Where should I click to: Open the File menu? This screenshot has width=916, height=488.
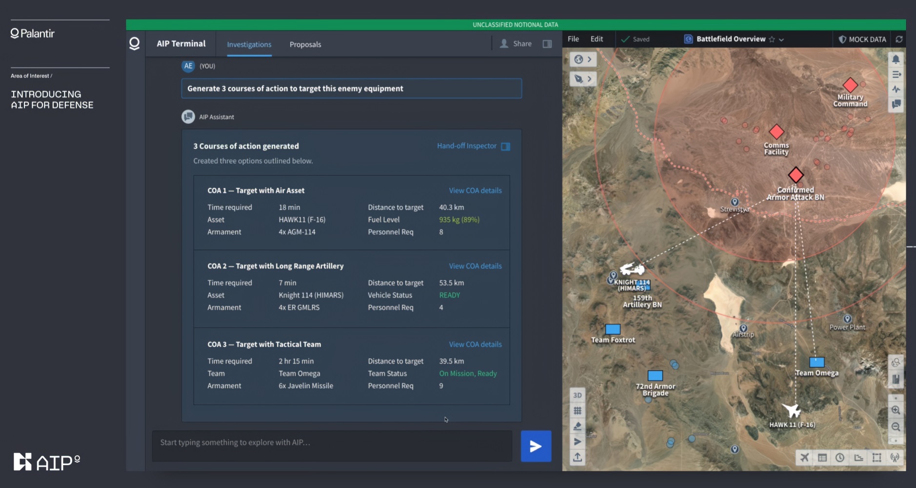pyautogui.click(x=573, y=39)
